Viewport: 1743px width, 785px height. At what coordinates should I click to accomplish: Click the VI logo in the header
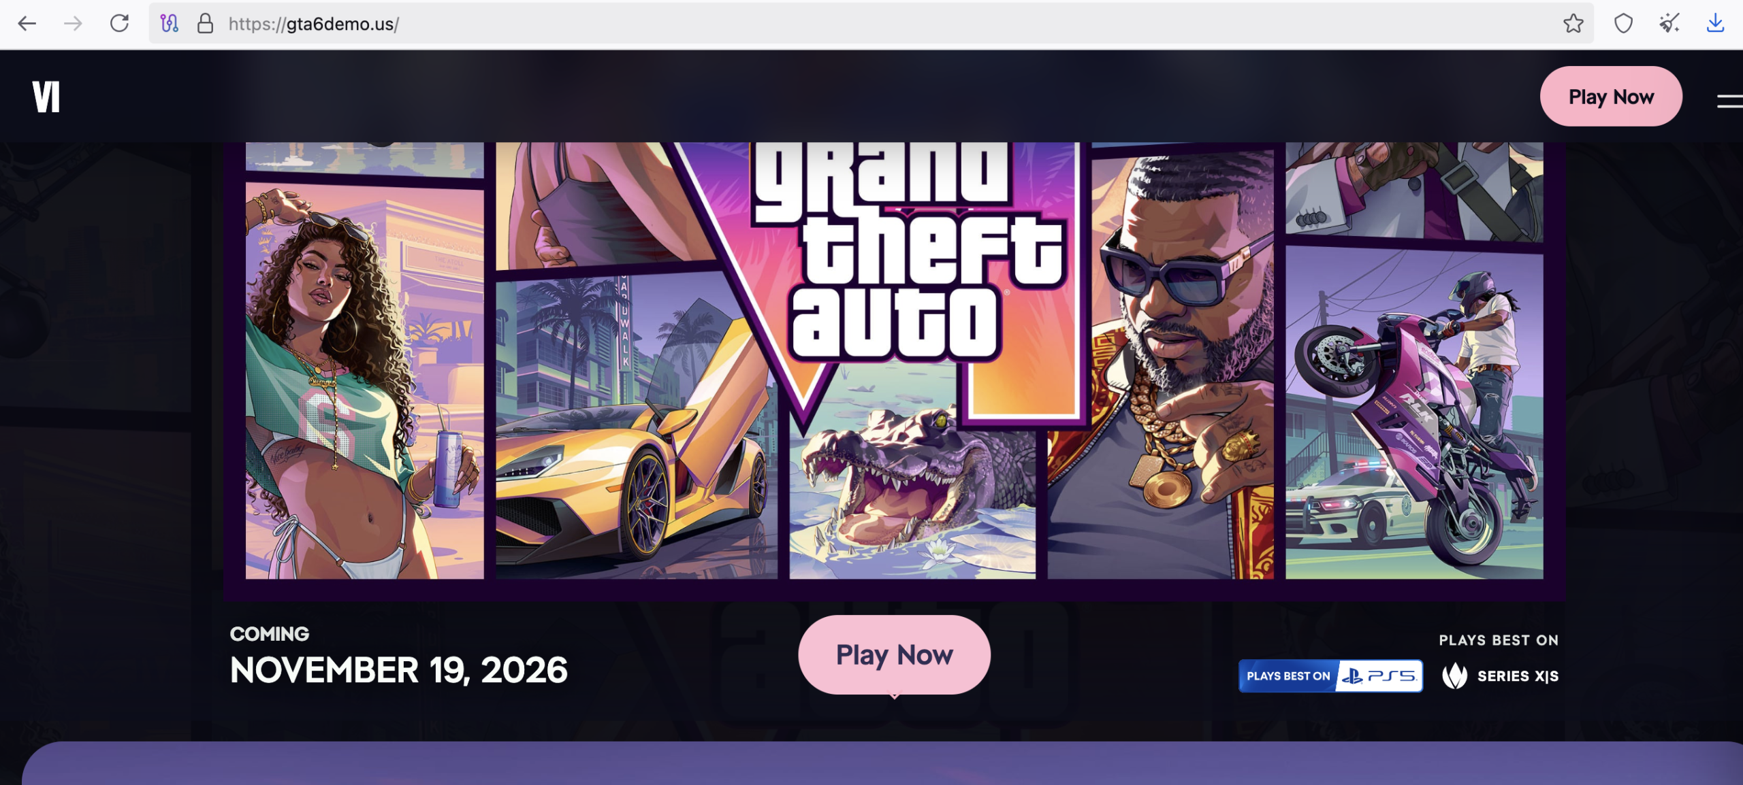click(x=46, y=97)
